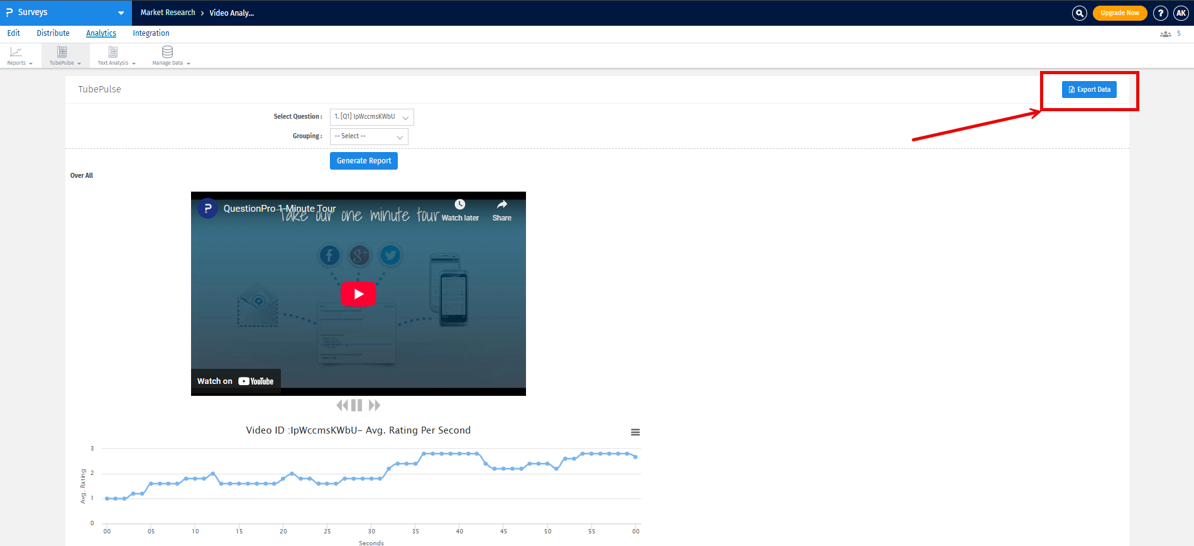Image resolution: width=1194 pixels, height=546 pixels.
Task: Click the search magnifier icon
Action: click(1079, 13)
